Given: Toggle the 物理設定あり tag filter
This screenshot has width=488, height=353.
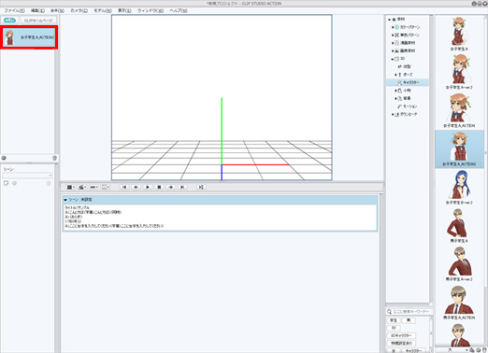Looking at the screenshot, I should point(401,343).
